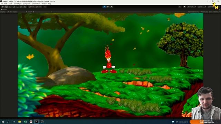
Task: Open the Display 1 dropdown
Action: point(4,12)
